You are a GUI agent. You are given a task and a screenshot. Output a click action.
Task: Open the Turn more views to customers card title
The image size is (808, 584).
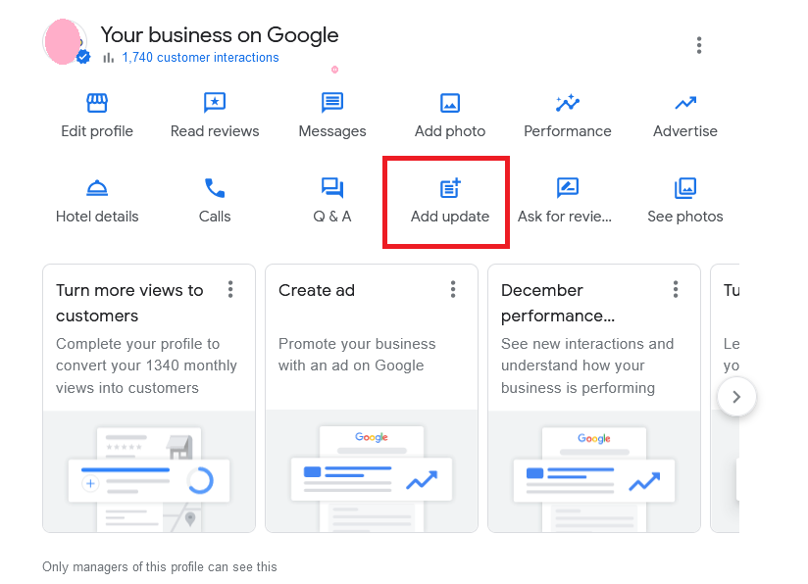coord(129,303)
